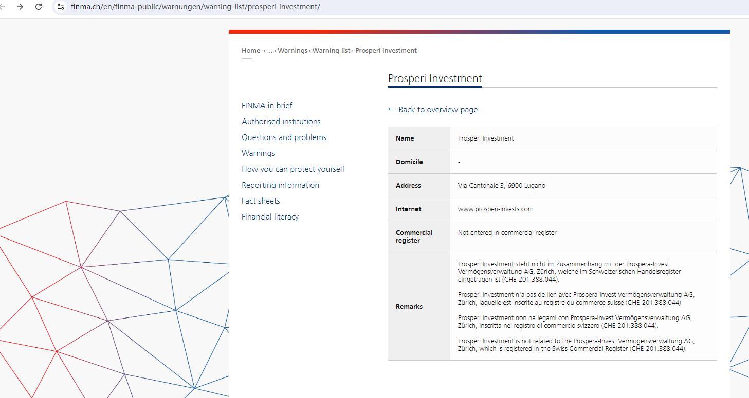The width and height of the screenshot is (749, 398).
Task: Open Warnings breadcrumb link
Action: pos(292,50)
